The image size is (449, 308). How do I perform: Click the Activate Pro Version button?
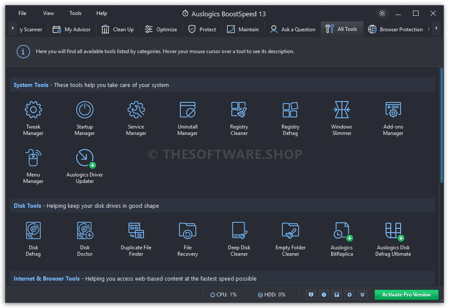click(x=406, y=295)
